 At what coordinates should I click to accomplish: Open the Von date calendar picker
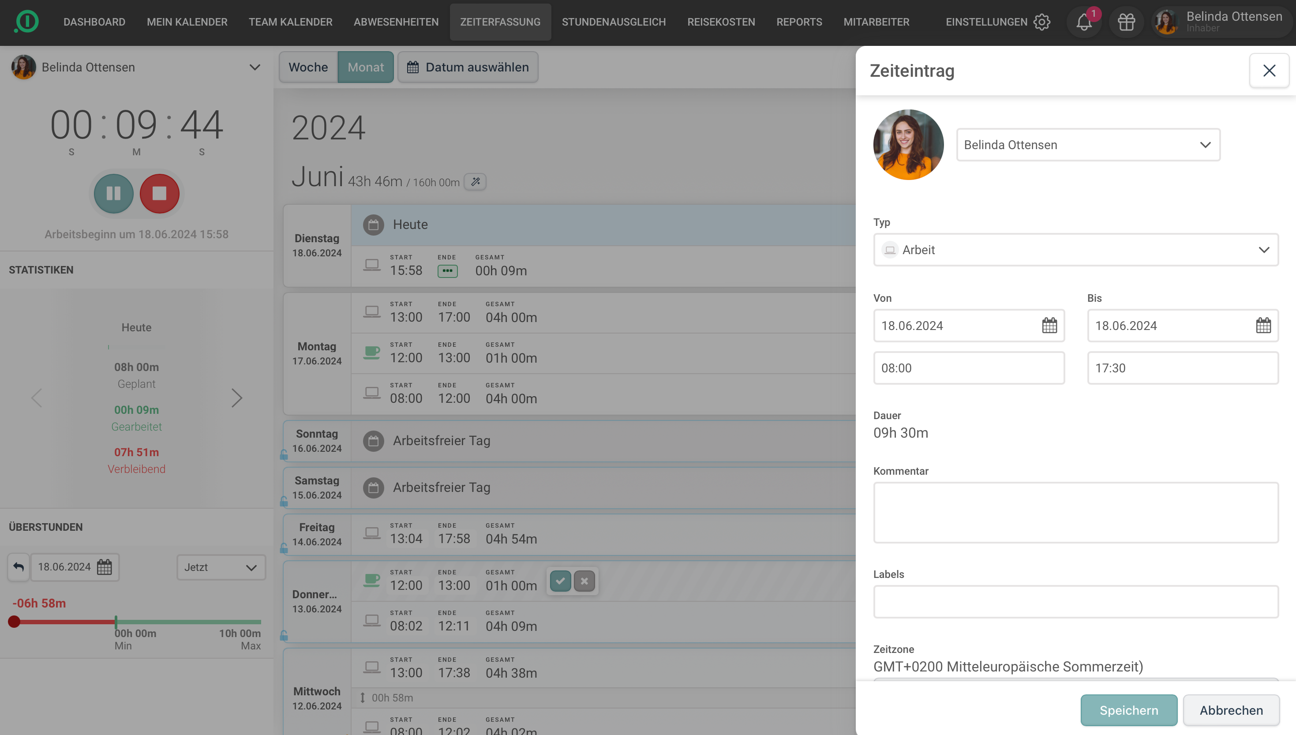coord(1049,326)
